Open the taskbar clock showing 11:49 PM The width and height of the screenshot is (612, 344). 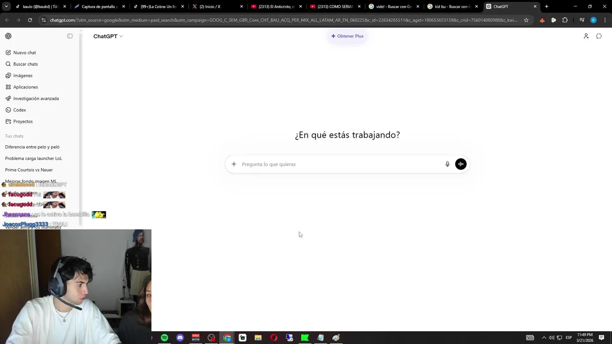click(x=585, y=338)
